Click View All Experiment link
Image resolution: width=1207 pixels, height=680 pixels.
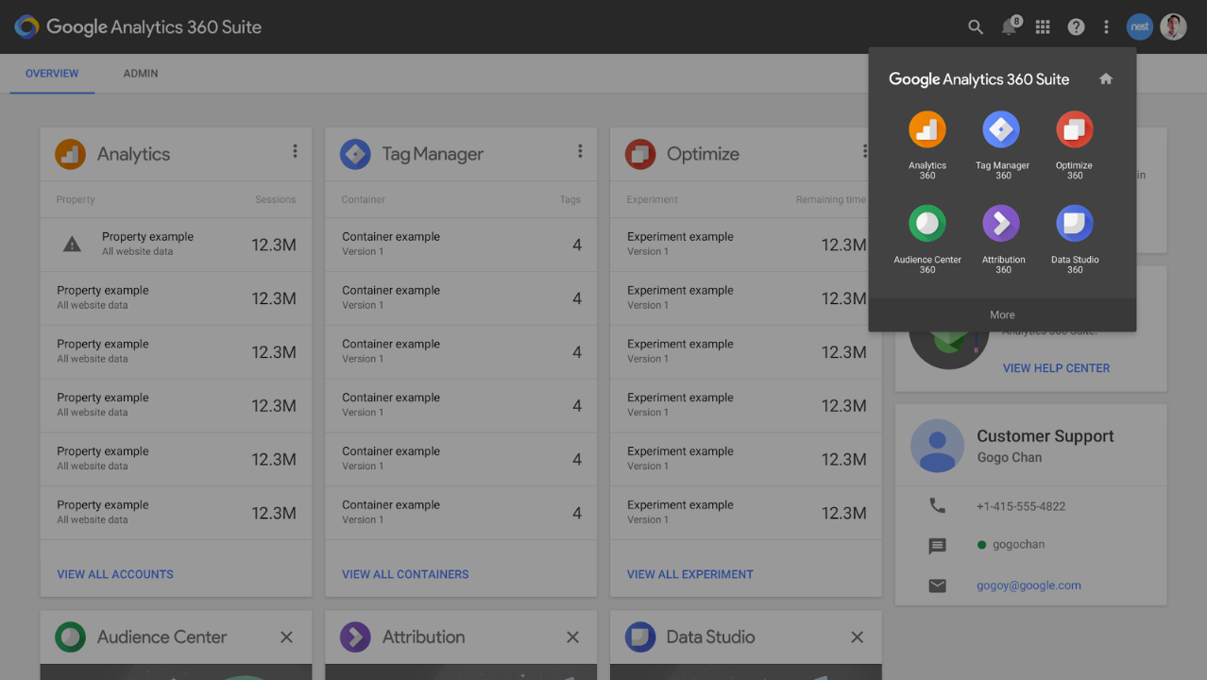690,574
